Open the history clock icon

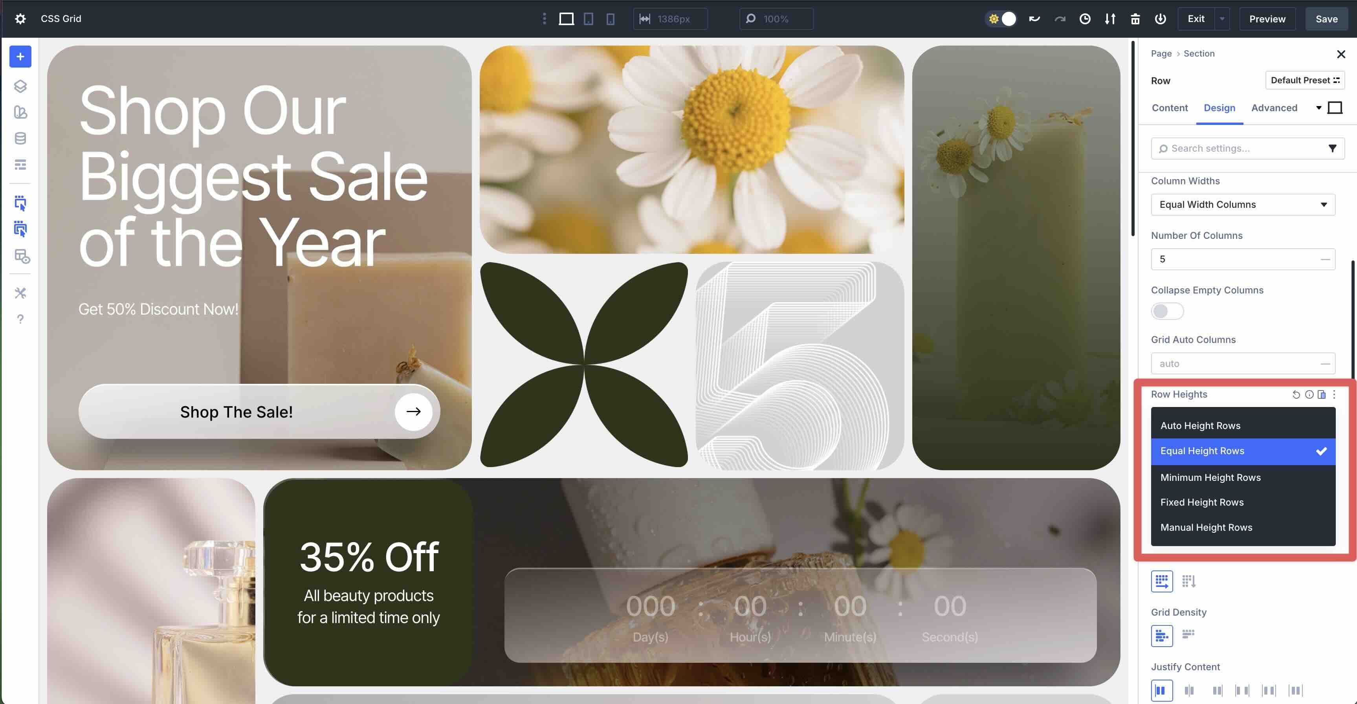(1085, 19)
